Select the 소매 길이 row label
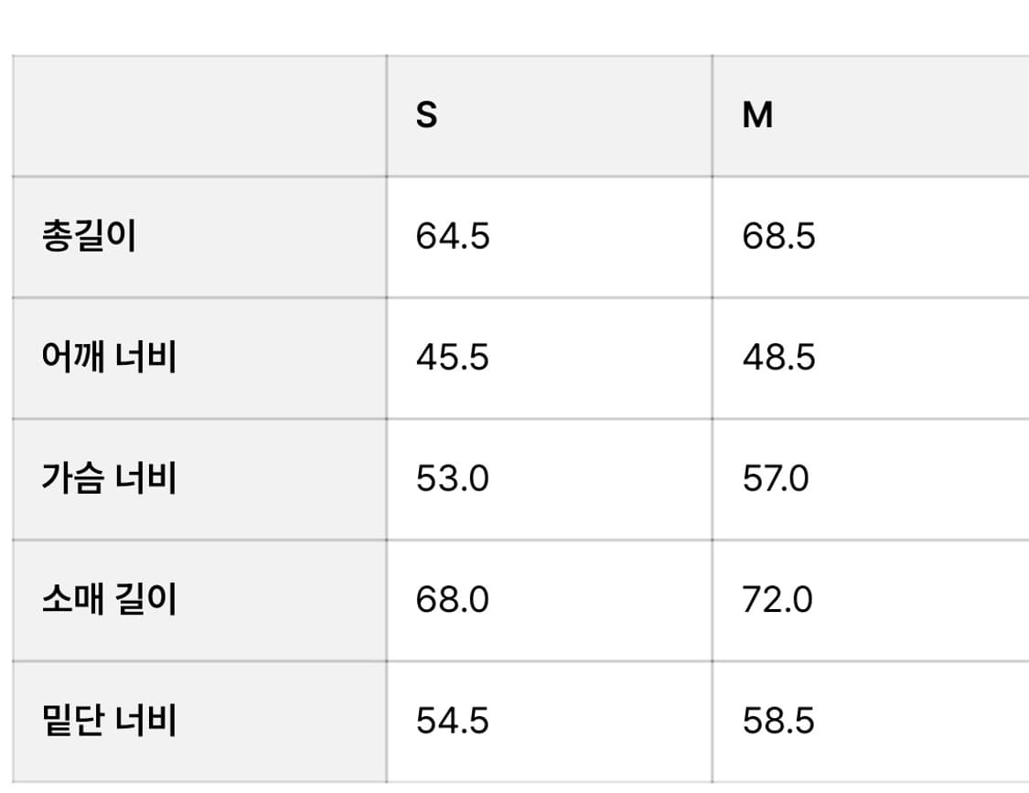This screenshot has height=793, width=1029. [109, 600]
